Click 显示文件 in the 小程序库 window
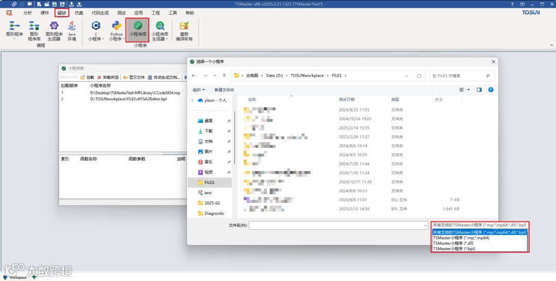This screenshot has width=556, height=281. 134,77
